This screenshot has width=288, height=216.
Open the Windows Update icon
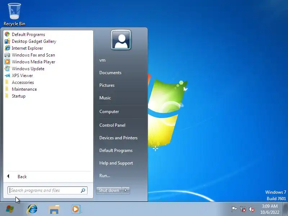click(7, 68)
